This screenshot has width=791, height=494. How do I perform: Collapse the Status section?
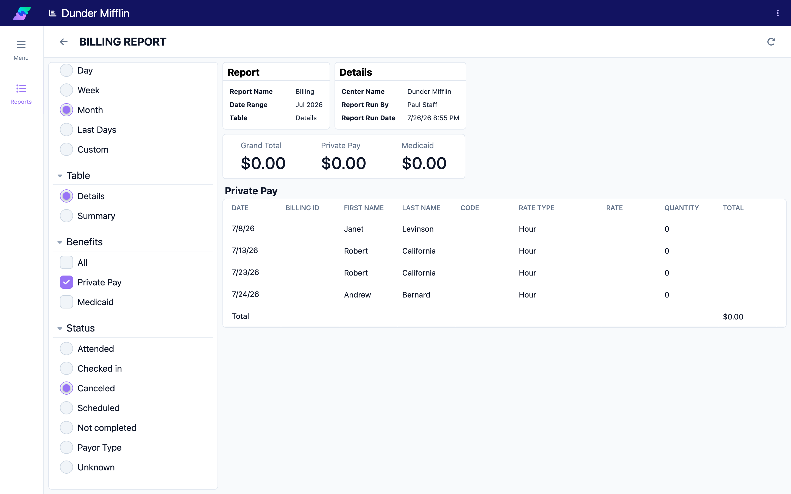pos(60,328)
